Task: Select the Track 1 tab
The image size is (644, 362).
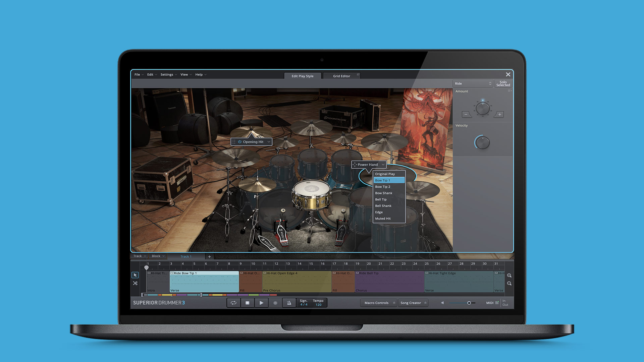Action: click(x=186, y=256)
